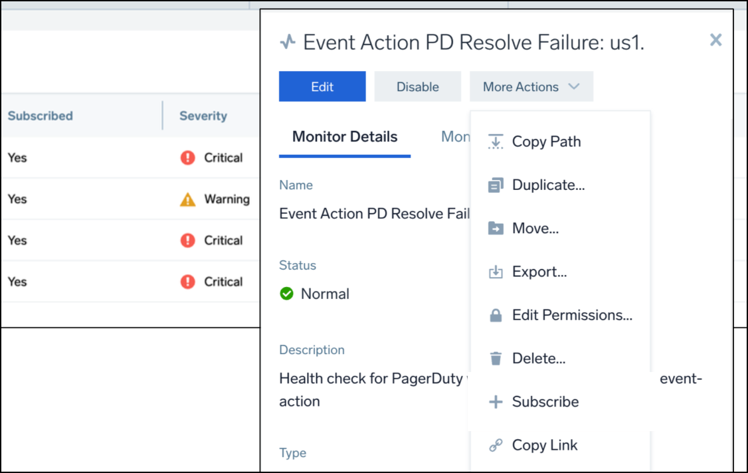
Task: Toggle Disable on the monitor
Action: (x=417, y=86)
